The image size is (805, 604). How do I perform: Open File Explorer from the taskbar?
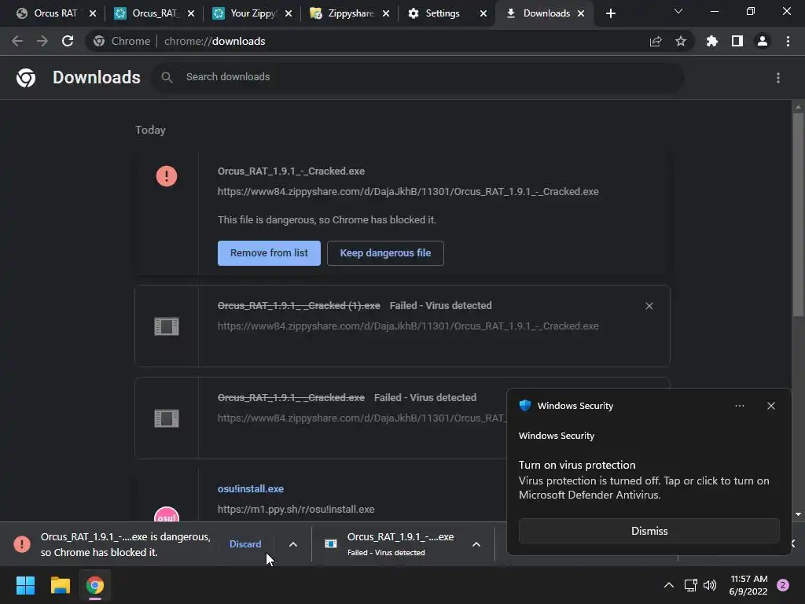(x=60, y=585)
